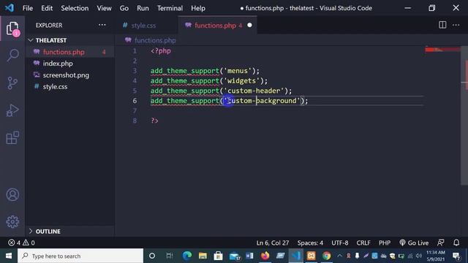This screenshot has height=263, width=468.
Task: Click 'menus' text on line 3
Action: pos(238,71)
